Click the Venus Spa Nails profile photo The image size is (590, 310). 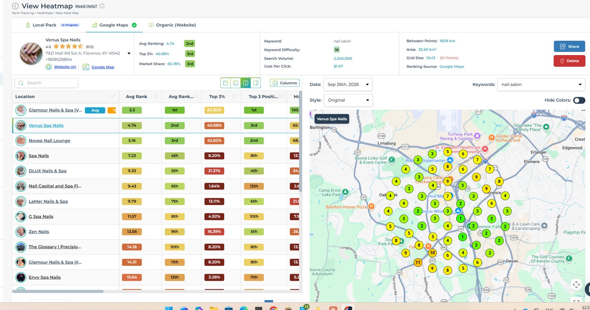(x=31, y=53)
